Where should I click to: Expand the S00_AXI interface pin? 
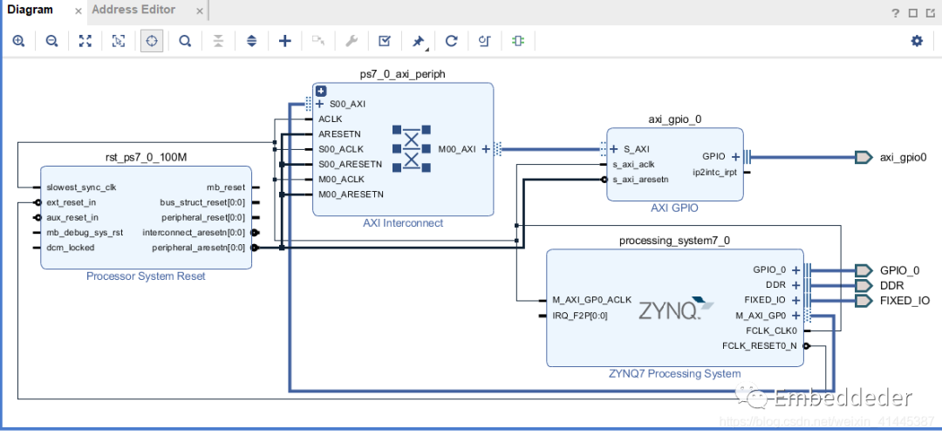click(320, 104)
